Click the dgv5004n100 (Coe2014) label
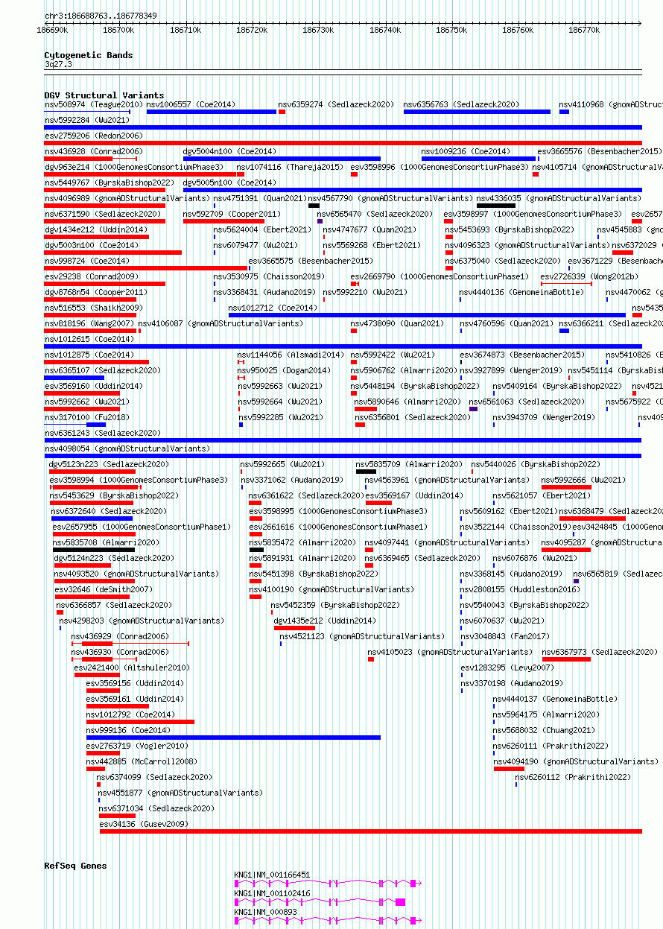Image resolution: width=663 pixels, height=929 pixels. tap(229, 151)
